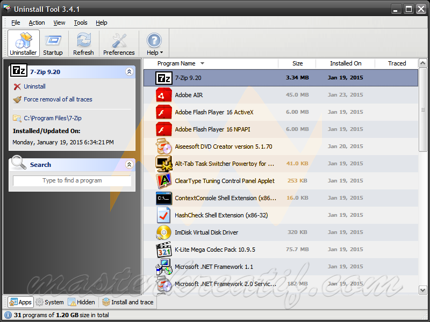Select Microsoft .NET Framework 2.0 Service icon
The height and width of the screenshot is (322, 430).
pos(164,284)
